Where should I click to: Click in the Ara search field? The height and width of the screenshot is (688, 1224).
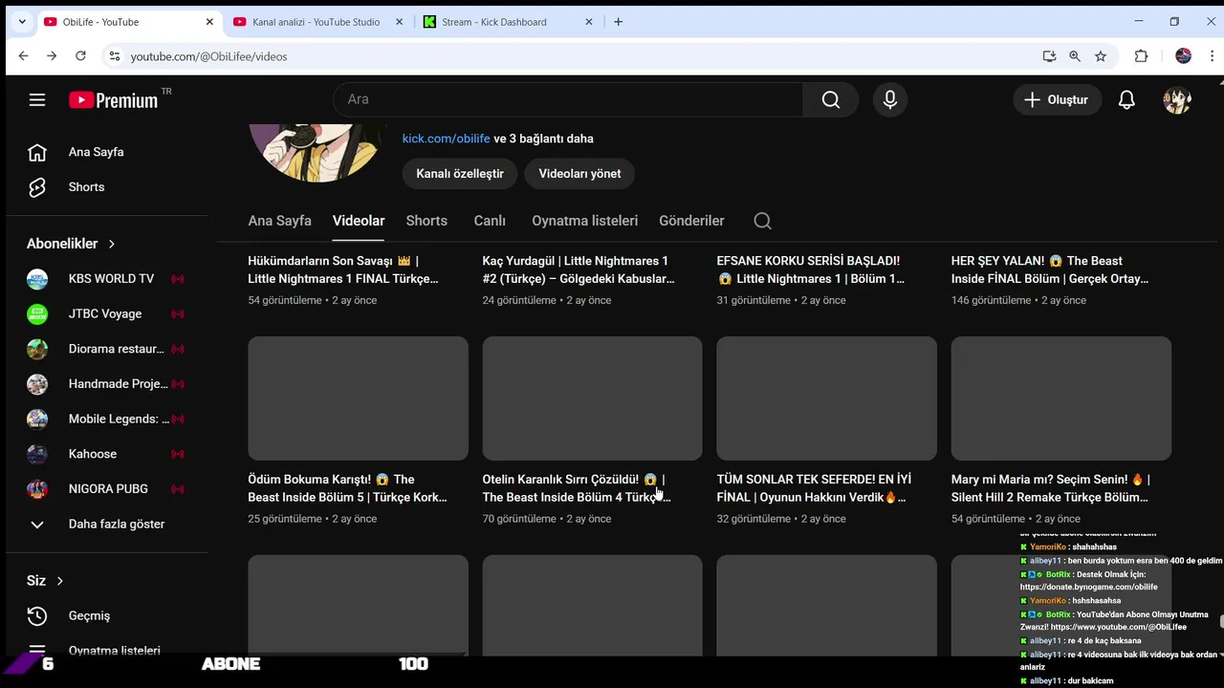tap(568, 99)
